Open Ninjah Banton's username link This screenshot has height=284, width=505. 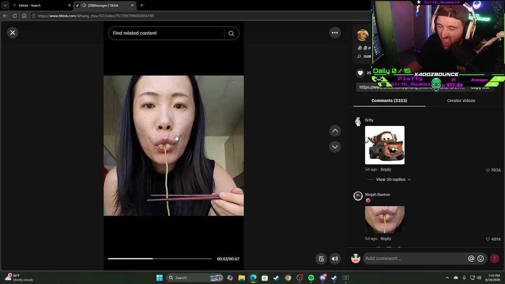pyautogui.click(x=378, y=194)
